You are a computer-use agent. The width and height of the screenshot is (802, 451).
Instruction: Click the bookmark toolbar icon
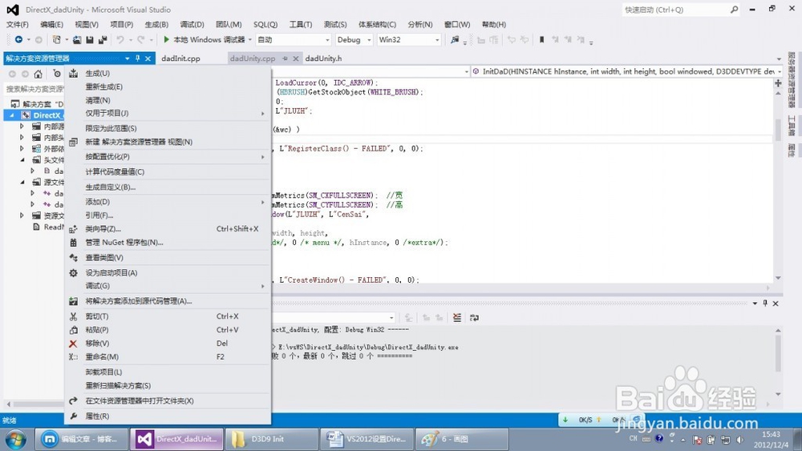[x=541, y=39]
